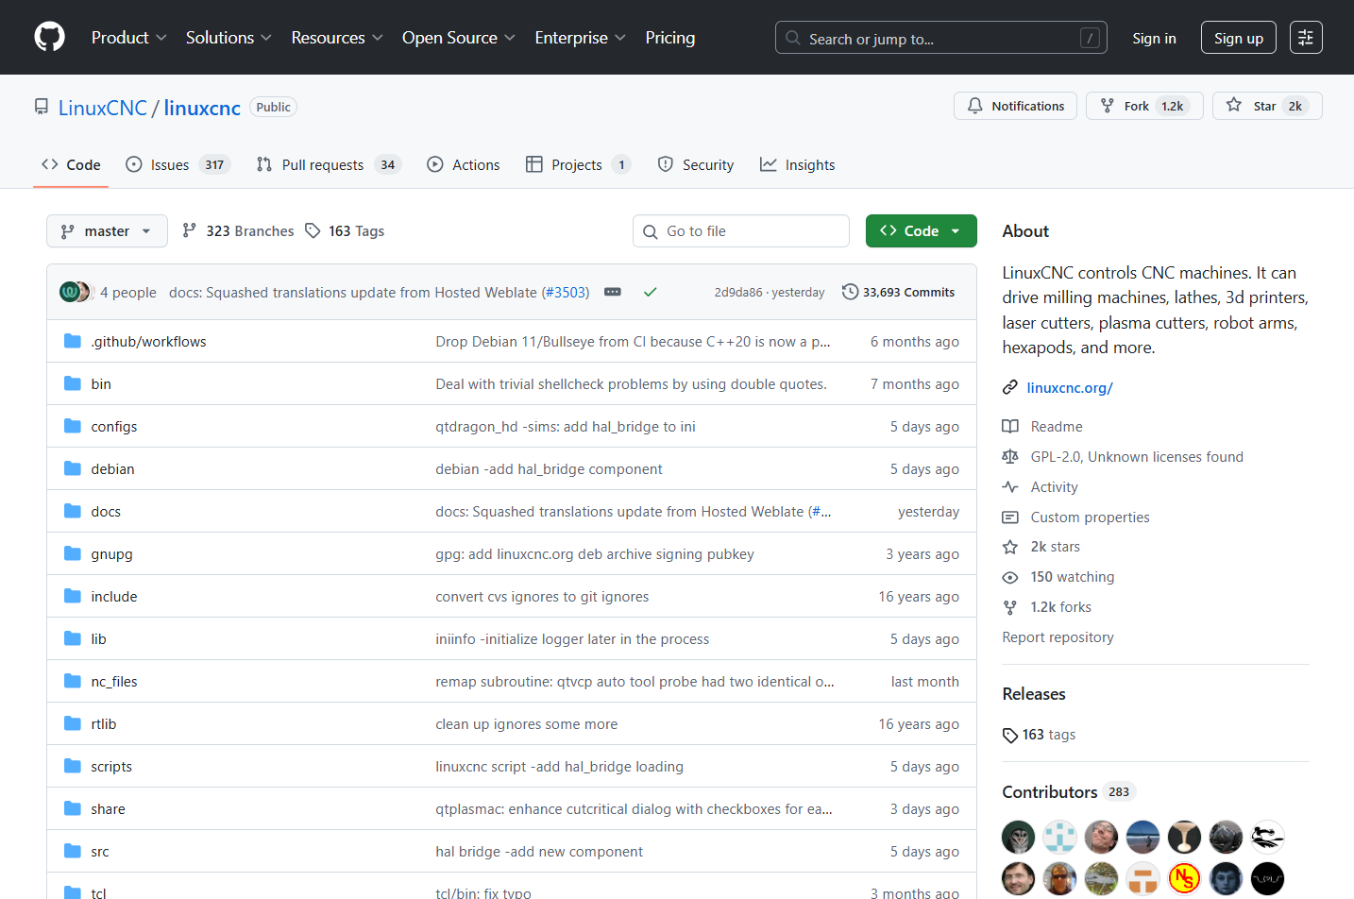Open the Product dropdown menu
Image resolution: width=1354 pixels, height=899 pixels.
[x=129, y=38]
